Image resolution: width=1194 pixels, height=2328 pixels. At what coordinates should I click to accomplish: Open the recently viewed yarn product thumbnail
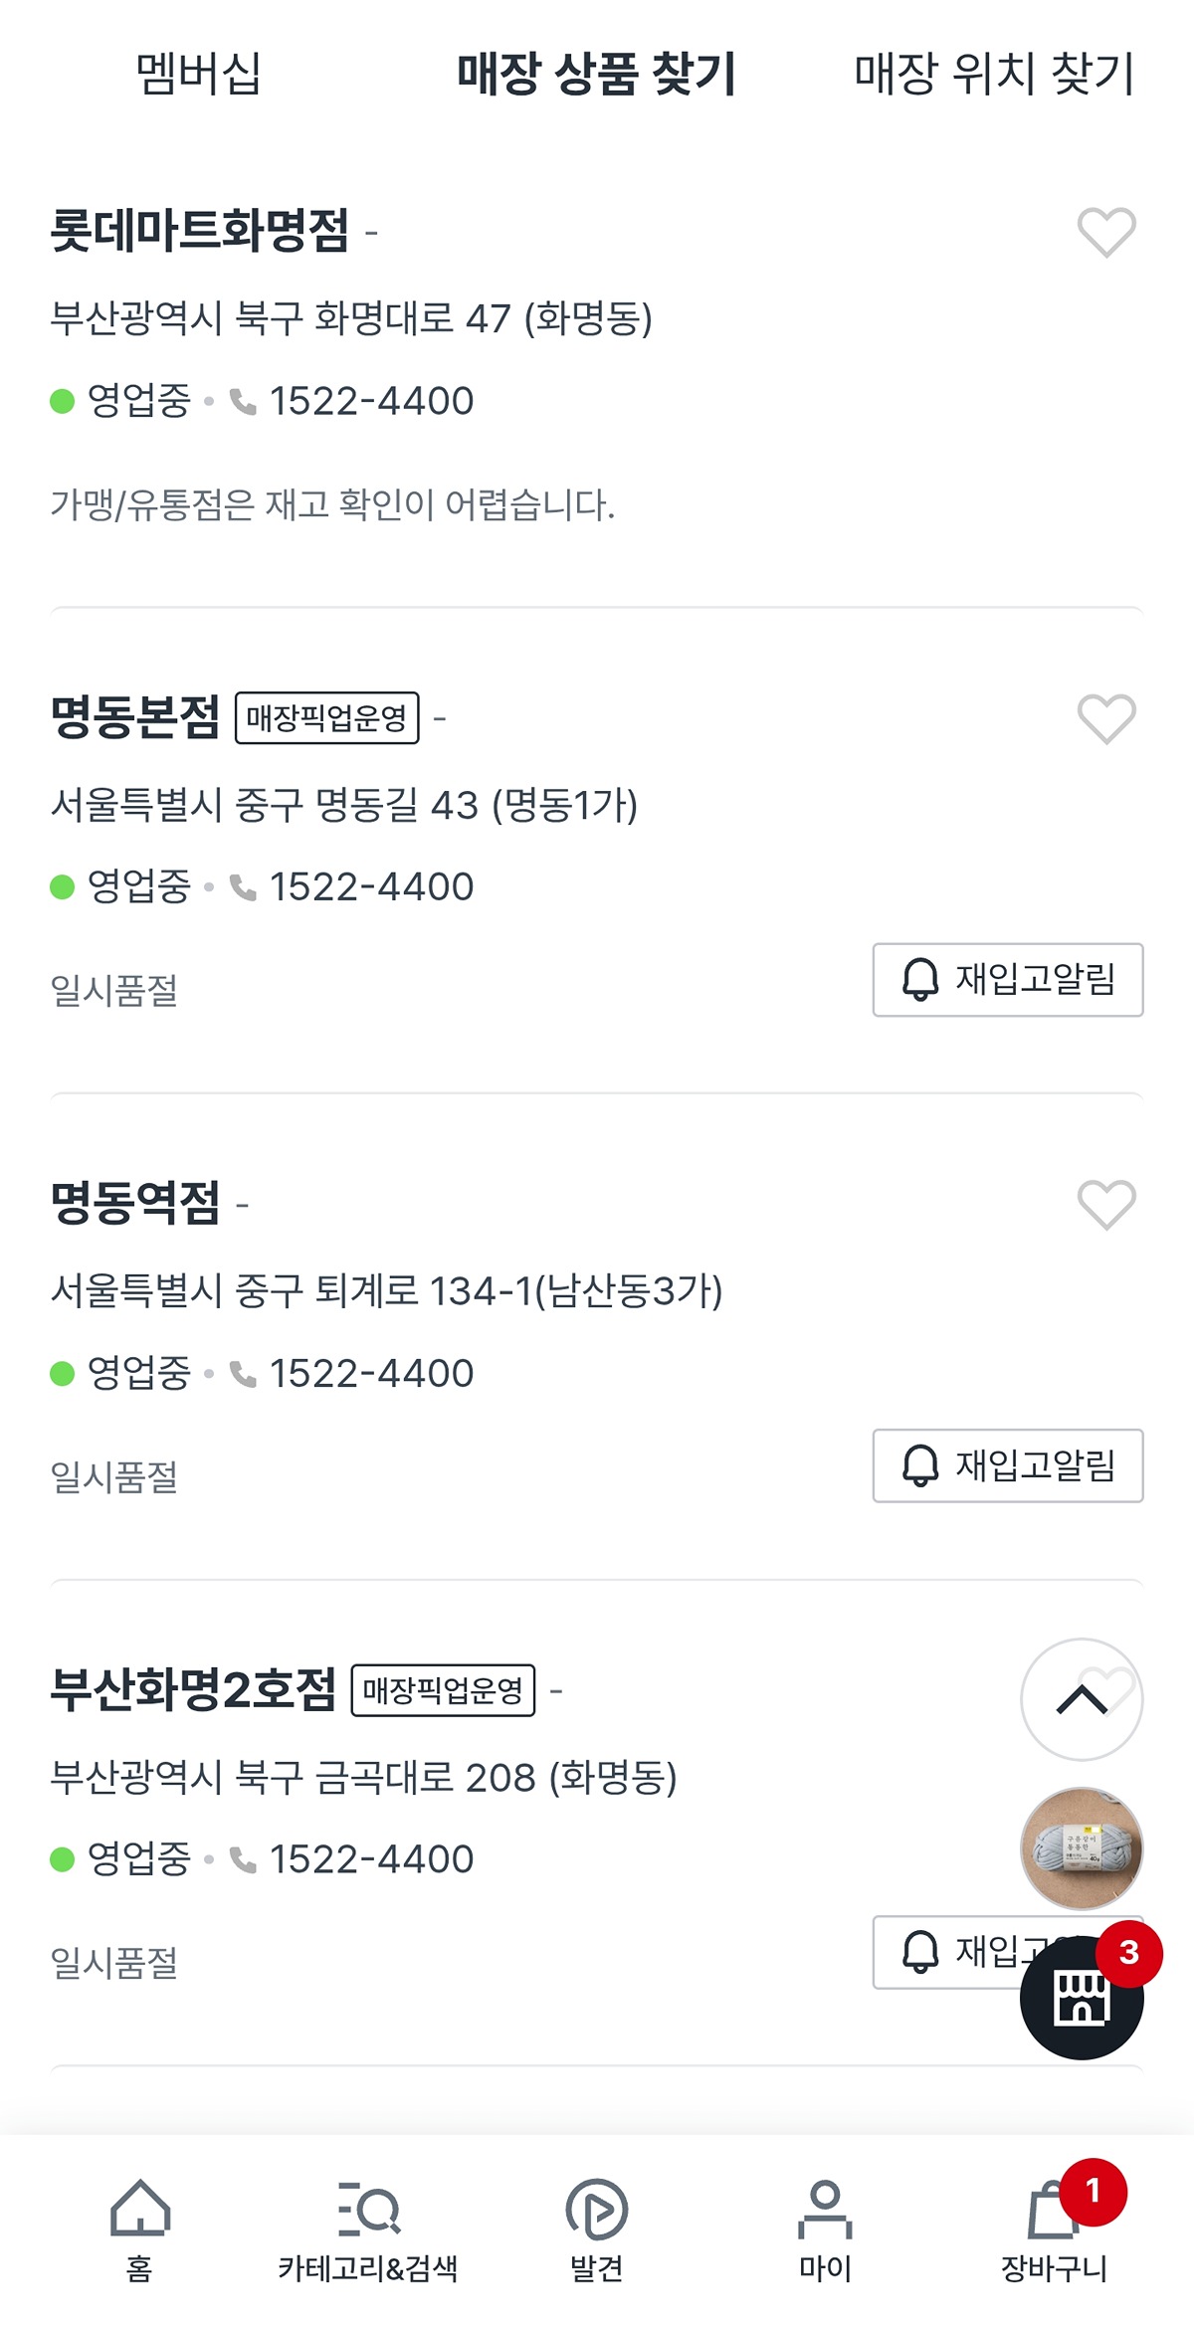coord(1082,1848)
